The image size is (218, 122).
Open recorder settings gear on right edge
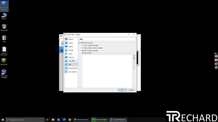click(216, 67)
